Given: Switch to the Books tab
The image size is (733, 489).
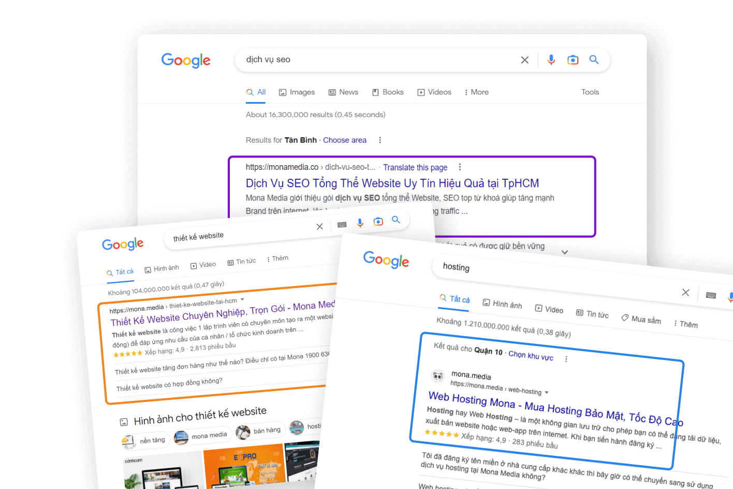Looking at the screenshot, I should [x=388, y=92].
